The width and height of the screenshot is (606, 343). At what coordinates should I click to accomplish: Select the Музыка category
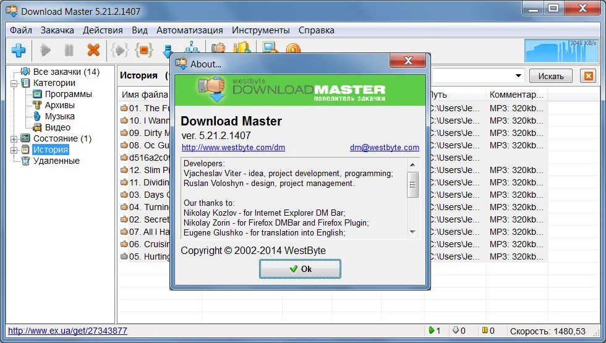coord(59,117)
